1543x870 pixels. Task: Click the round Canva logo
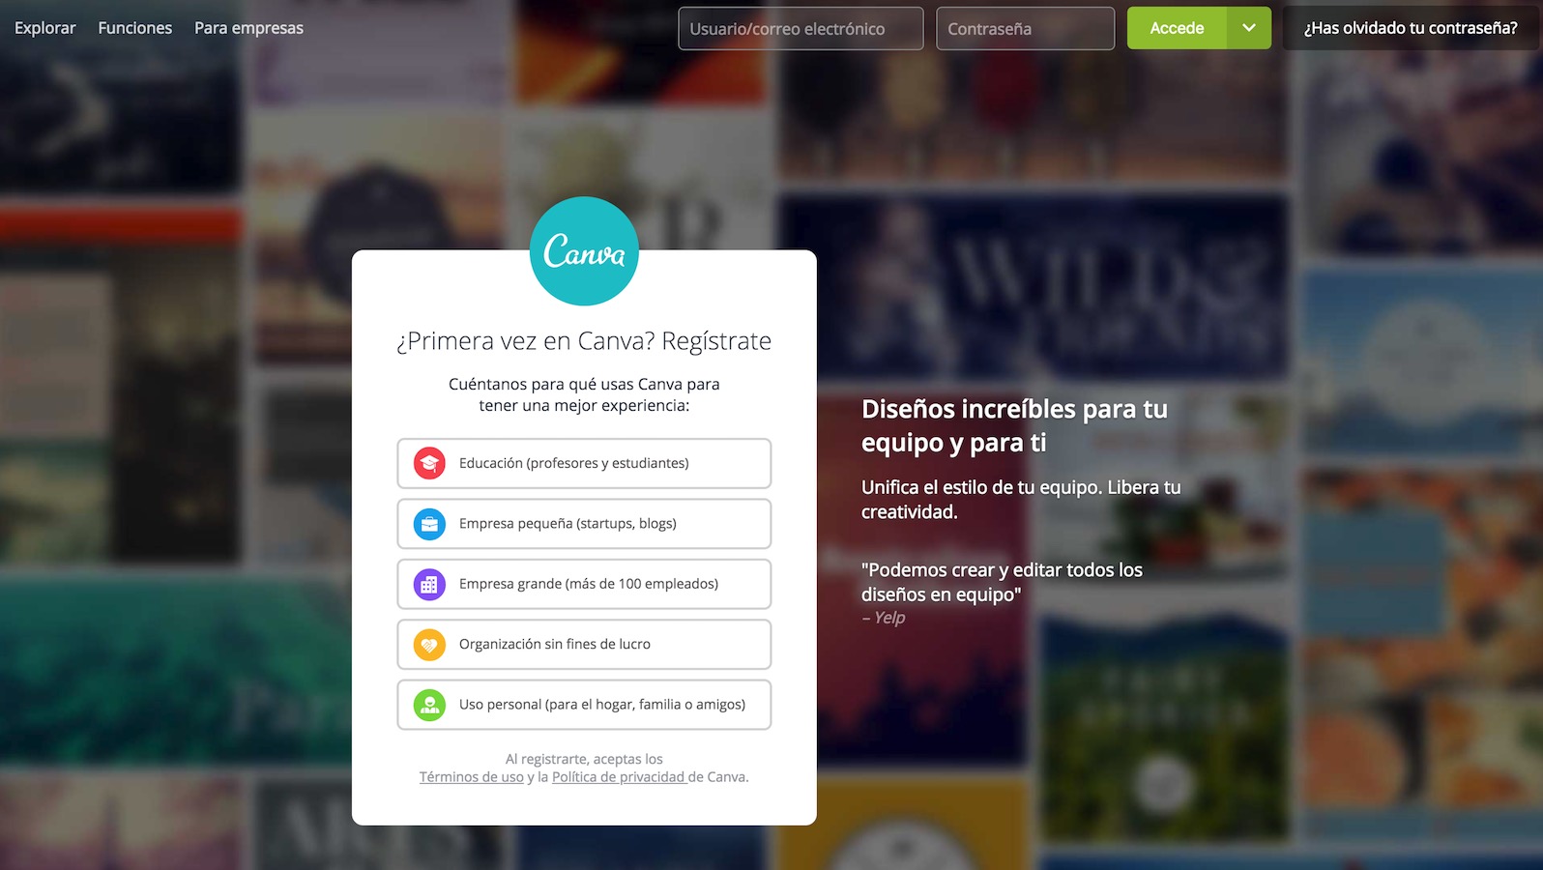point(584,251)
